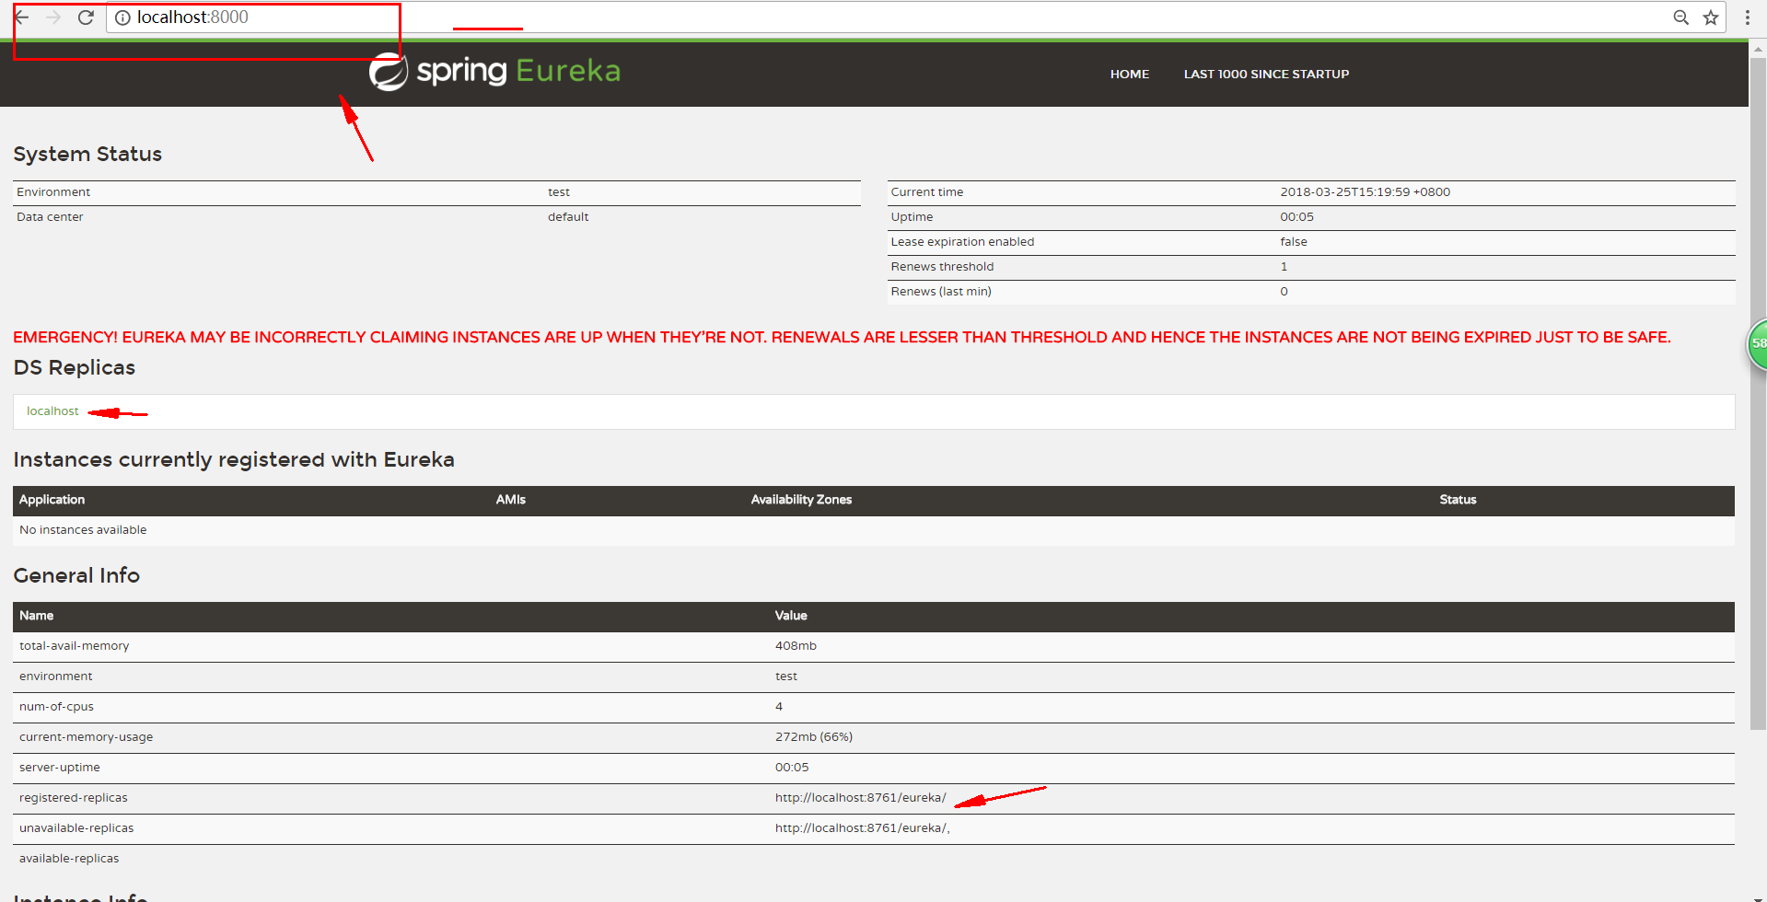
Task: Select the DS Replicas heading
Action: [74, 367]
